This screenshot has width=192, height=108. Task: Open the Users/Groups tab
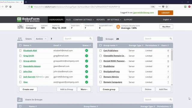(56, 19)
